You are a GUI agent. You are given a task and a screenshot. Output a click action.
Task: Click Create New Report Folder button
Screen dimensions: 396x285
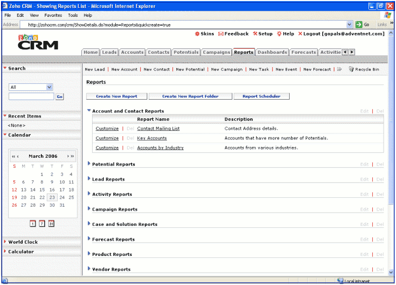pos(191,96)
